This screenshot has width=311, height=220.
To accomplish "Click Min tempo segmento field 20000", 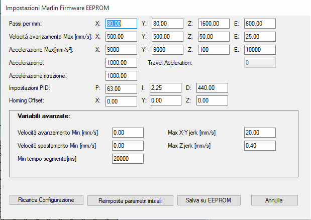I will pos(128,159).
